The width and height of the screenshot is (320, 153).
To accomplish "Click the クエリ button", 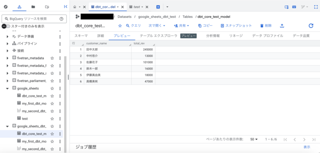I will 133,26.
